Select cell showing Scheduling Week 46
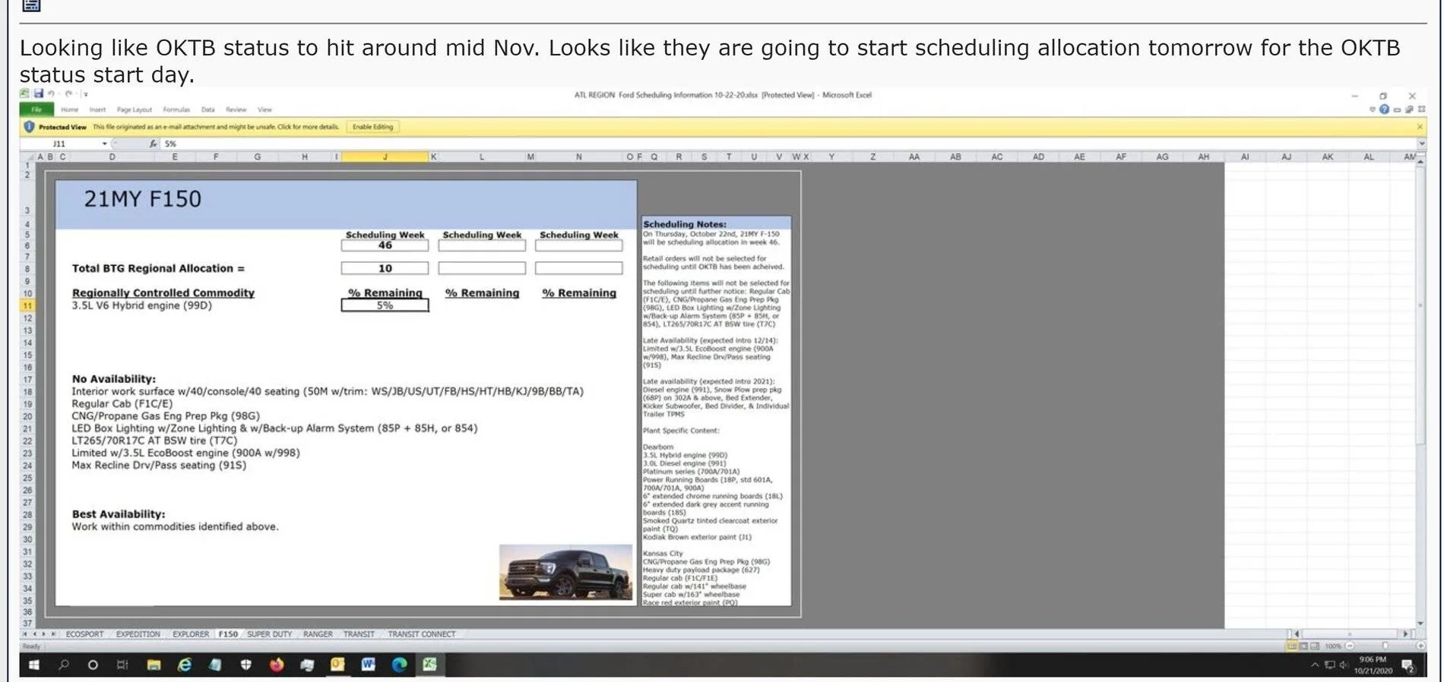This screenshot has width=1444, height=682. point(385,245)
